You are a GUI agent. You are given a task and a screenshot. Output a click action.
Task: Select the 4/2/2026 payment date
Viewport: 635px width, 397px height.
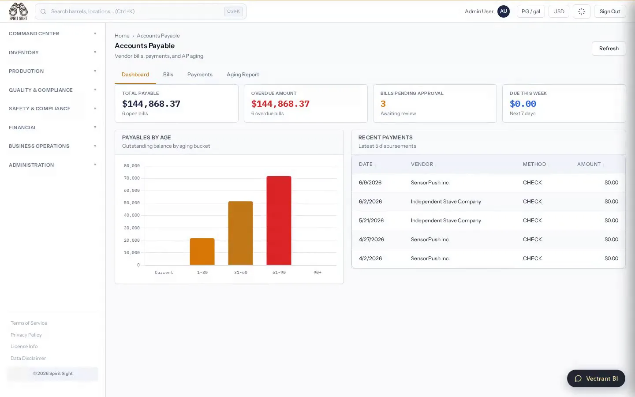point(370,258)
